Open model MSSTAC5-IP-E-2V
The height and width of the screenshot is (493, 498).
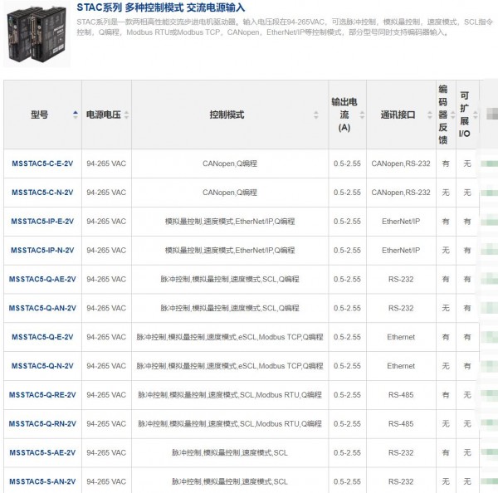(x=42, y=222)
